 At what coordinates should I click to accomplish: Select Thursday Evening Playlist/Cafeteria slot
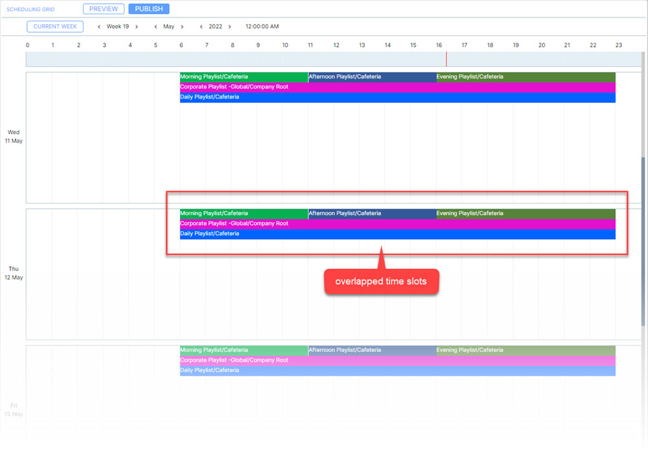526,214
